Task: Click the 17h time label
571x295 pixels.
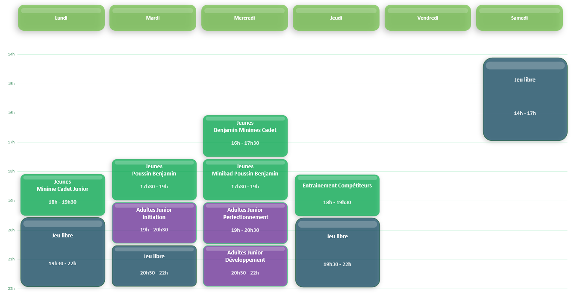Action: click(x=11, y=142)
